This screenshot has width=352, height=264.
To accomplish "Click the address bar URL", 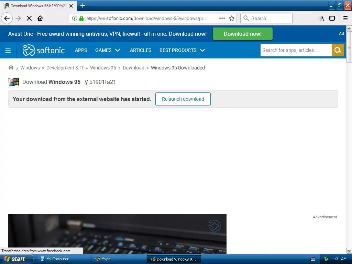I will [146, 19].
